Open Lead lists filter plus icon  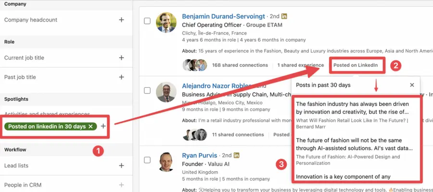(x=121, y=166)
